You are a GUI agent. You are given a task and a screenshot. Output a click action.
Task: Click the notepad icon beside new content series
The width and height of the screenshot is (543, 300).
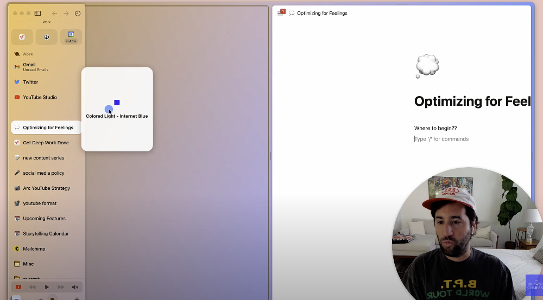click(x=17, y=158)
